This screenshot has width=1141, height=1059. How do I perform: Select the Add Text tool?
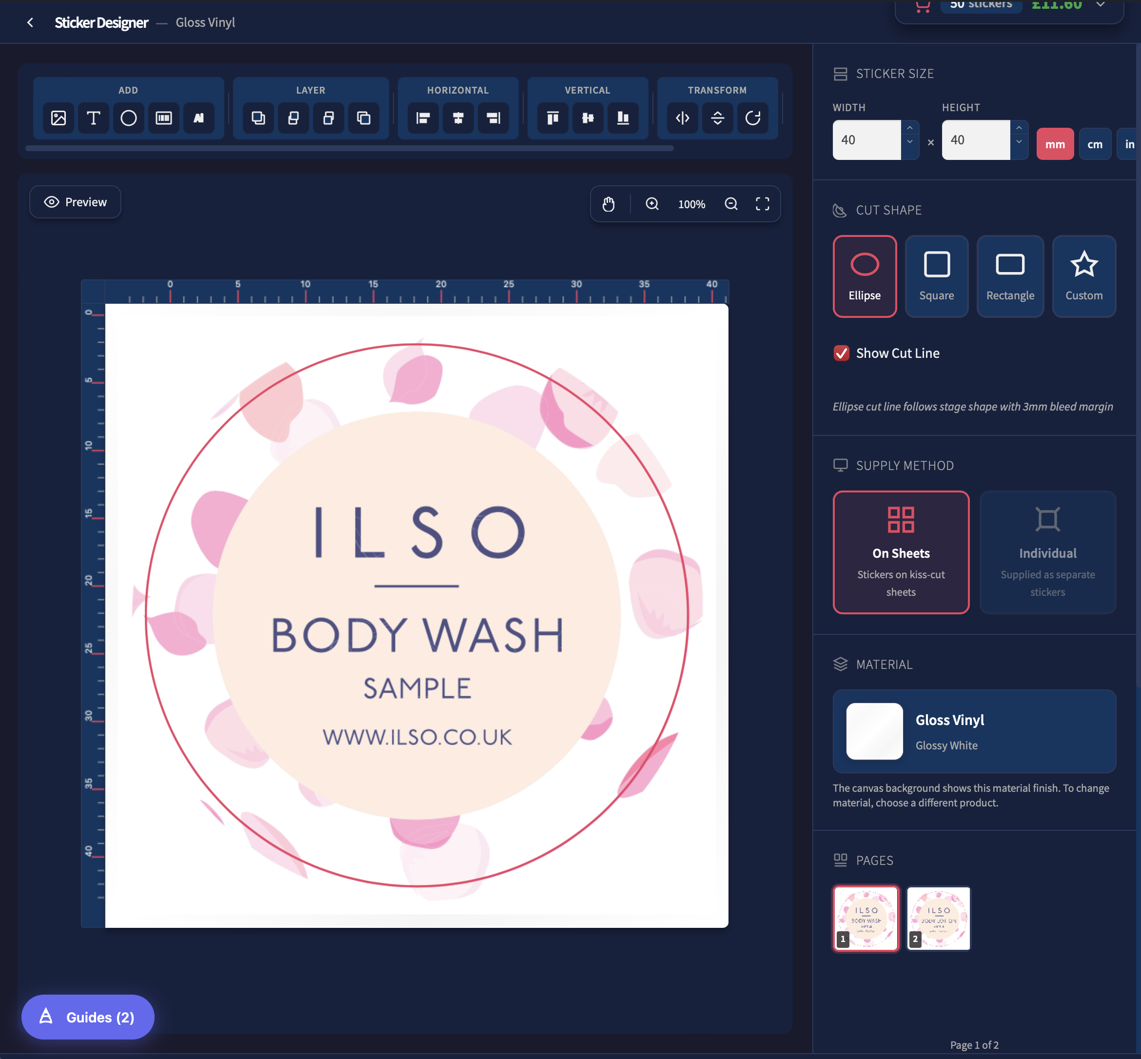click(94, 118)
